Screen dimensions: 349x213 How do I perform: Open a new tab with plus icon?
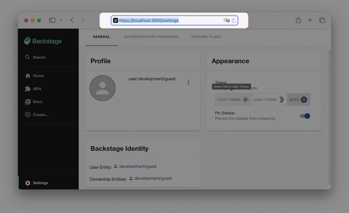coord(310,20)
